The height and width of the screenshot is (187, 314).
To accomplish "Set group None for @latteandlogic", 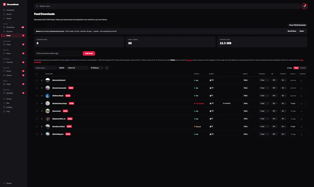I will pyautogui.click(x=246, y=96).
